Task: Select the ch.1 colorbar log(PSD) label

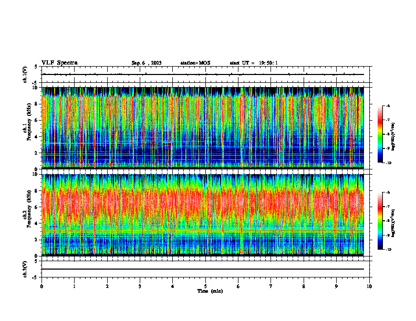Action: point(393,137)
